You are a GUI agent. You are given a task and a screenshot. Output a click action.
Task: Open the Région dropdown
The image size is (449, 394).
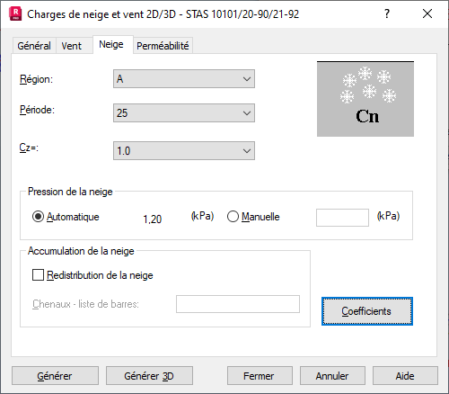point(184,79)
